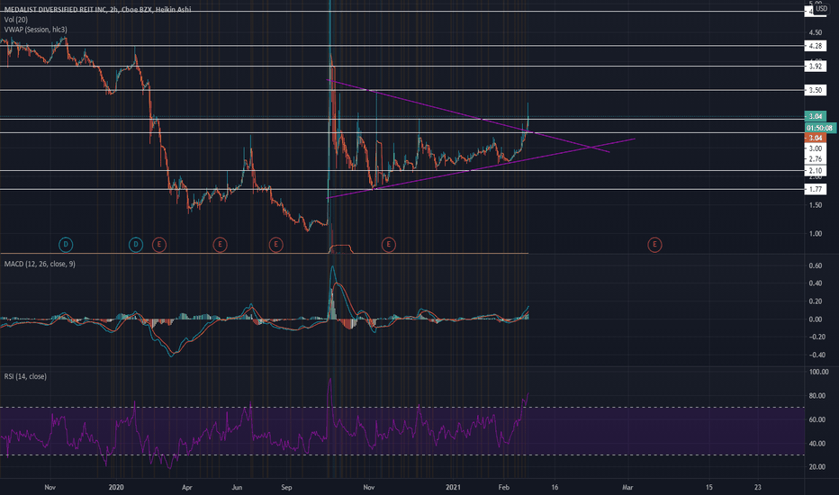Click the 2020 label on time axis
The width and height of the screenshot is (839, 495).
[x=116, y=487]
